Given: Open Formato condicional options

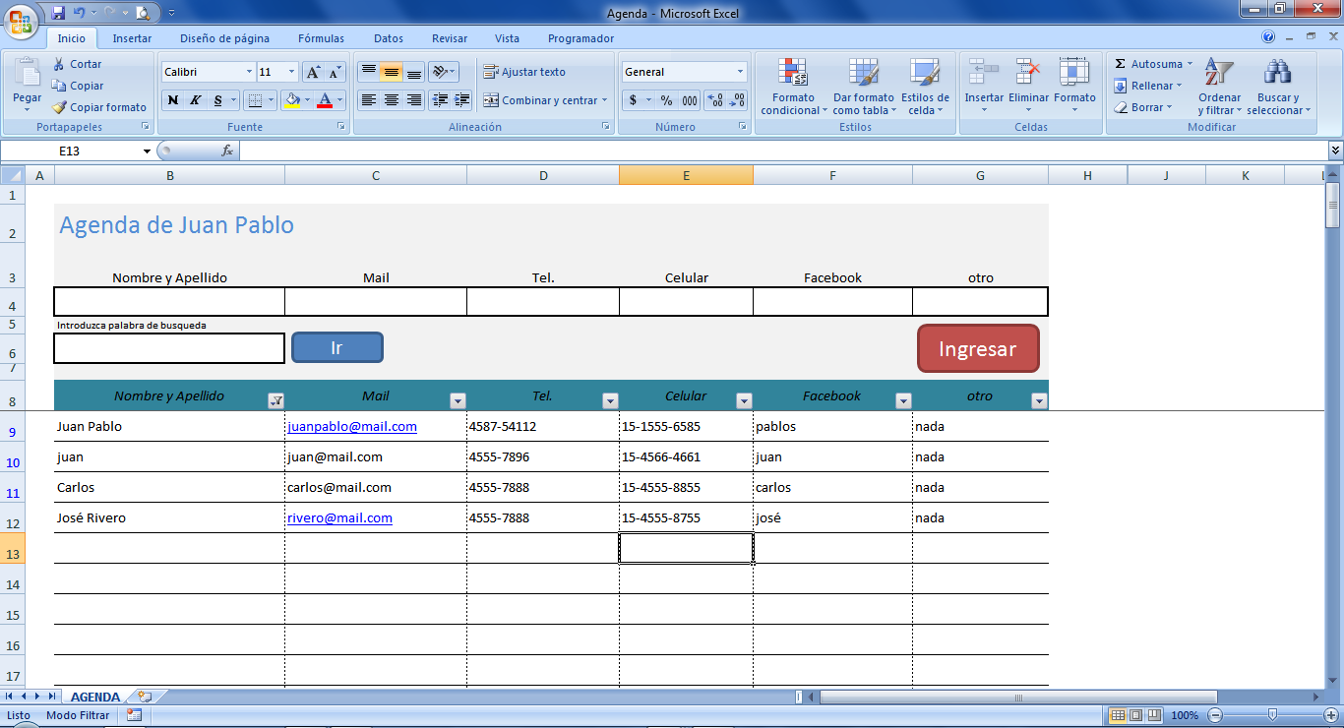Looking at the screenshot, I should click(x=794, y=87).
